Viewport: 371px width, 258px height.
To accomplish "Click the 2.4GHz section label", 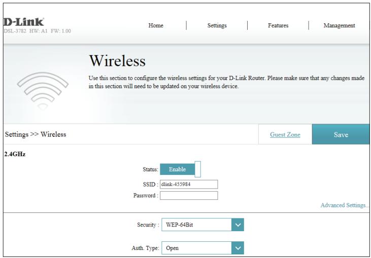I will (x=15, y=154).
